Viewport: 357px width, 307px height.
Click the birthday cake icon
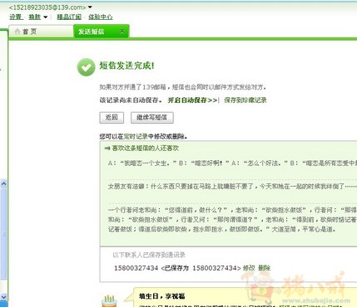[110, 301]
